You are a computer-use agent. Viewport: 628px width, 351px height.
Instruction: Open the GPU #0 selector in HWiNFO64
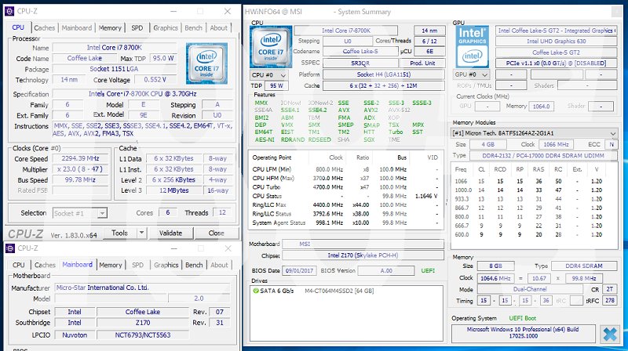[x=472, y=74]
